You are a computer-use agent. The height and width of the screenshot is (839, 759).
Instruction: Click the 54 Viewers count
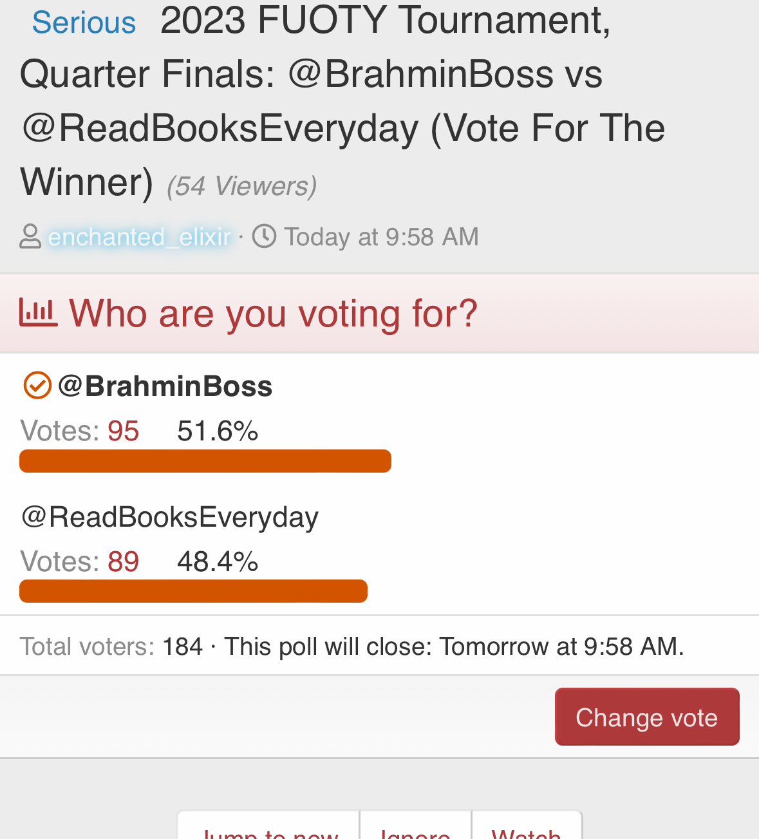click(x=241, y=186)
